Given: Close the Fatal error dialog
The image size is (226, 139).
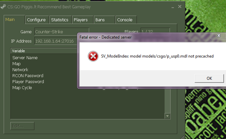Looking at the screenshot, I should point(219,36).
